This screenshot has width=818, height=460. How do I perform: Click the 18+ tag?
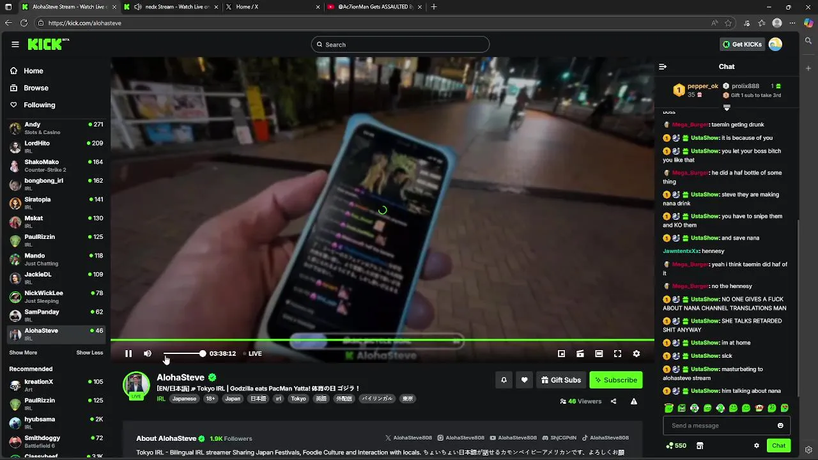[x=210, y=399]
